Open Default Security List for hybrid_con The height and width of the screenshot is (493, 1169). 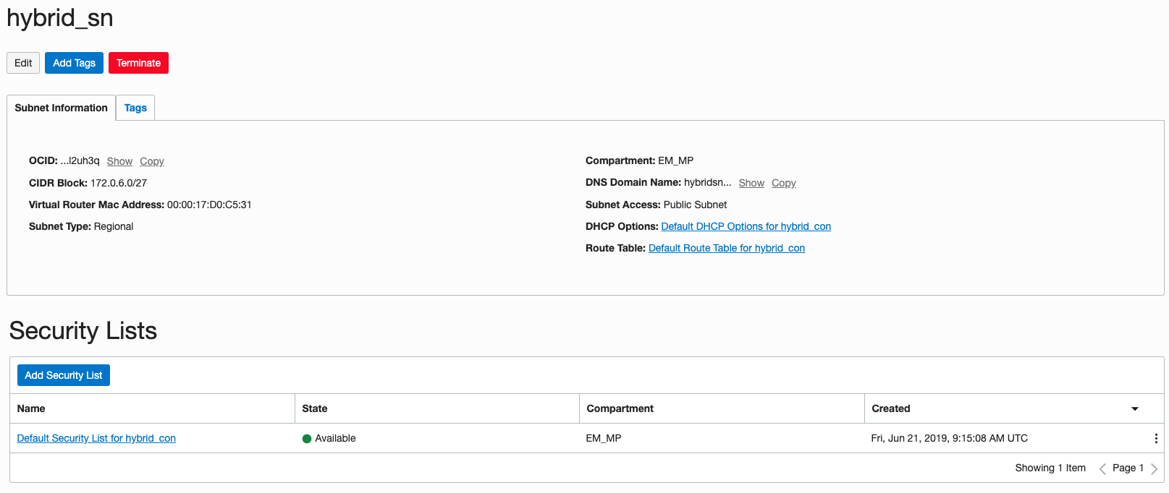click(96, 438)
